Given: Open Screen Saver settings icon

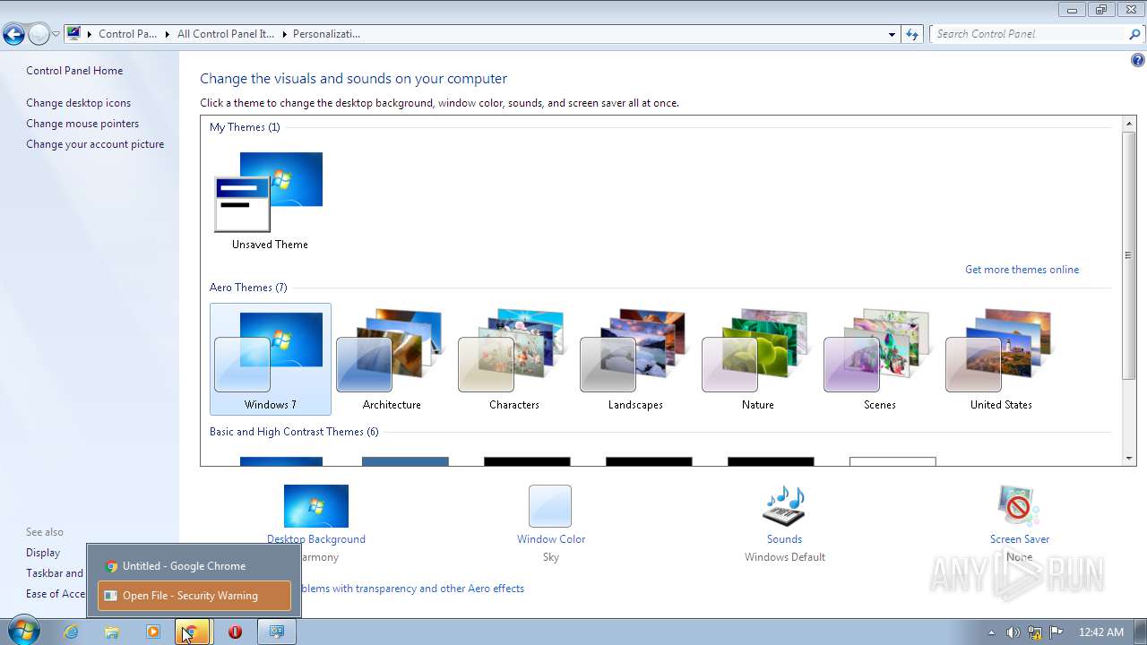Looking at the screenshot, I should [1019, 506].
